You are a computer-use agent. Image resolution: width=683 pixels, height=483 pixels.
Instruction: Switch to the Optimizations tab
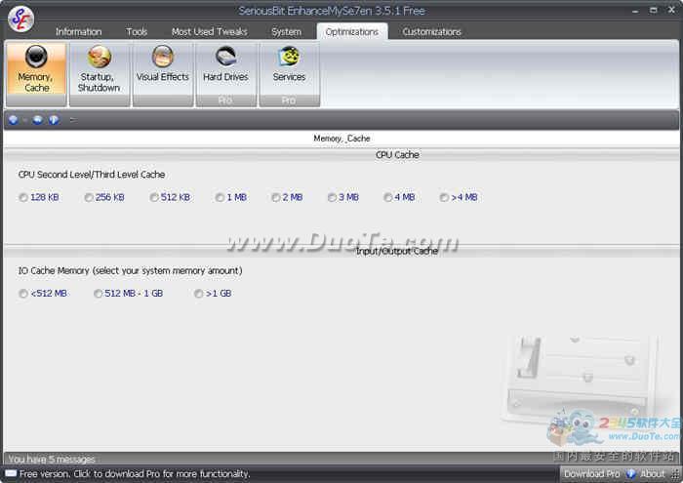click(x=352, y=32)
